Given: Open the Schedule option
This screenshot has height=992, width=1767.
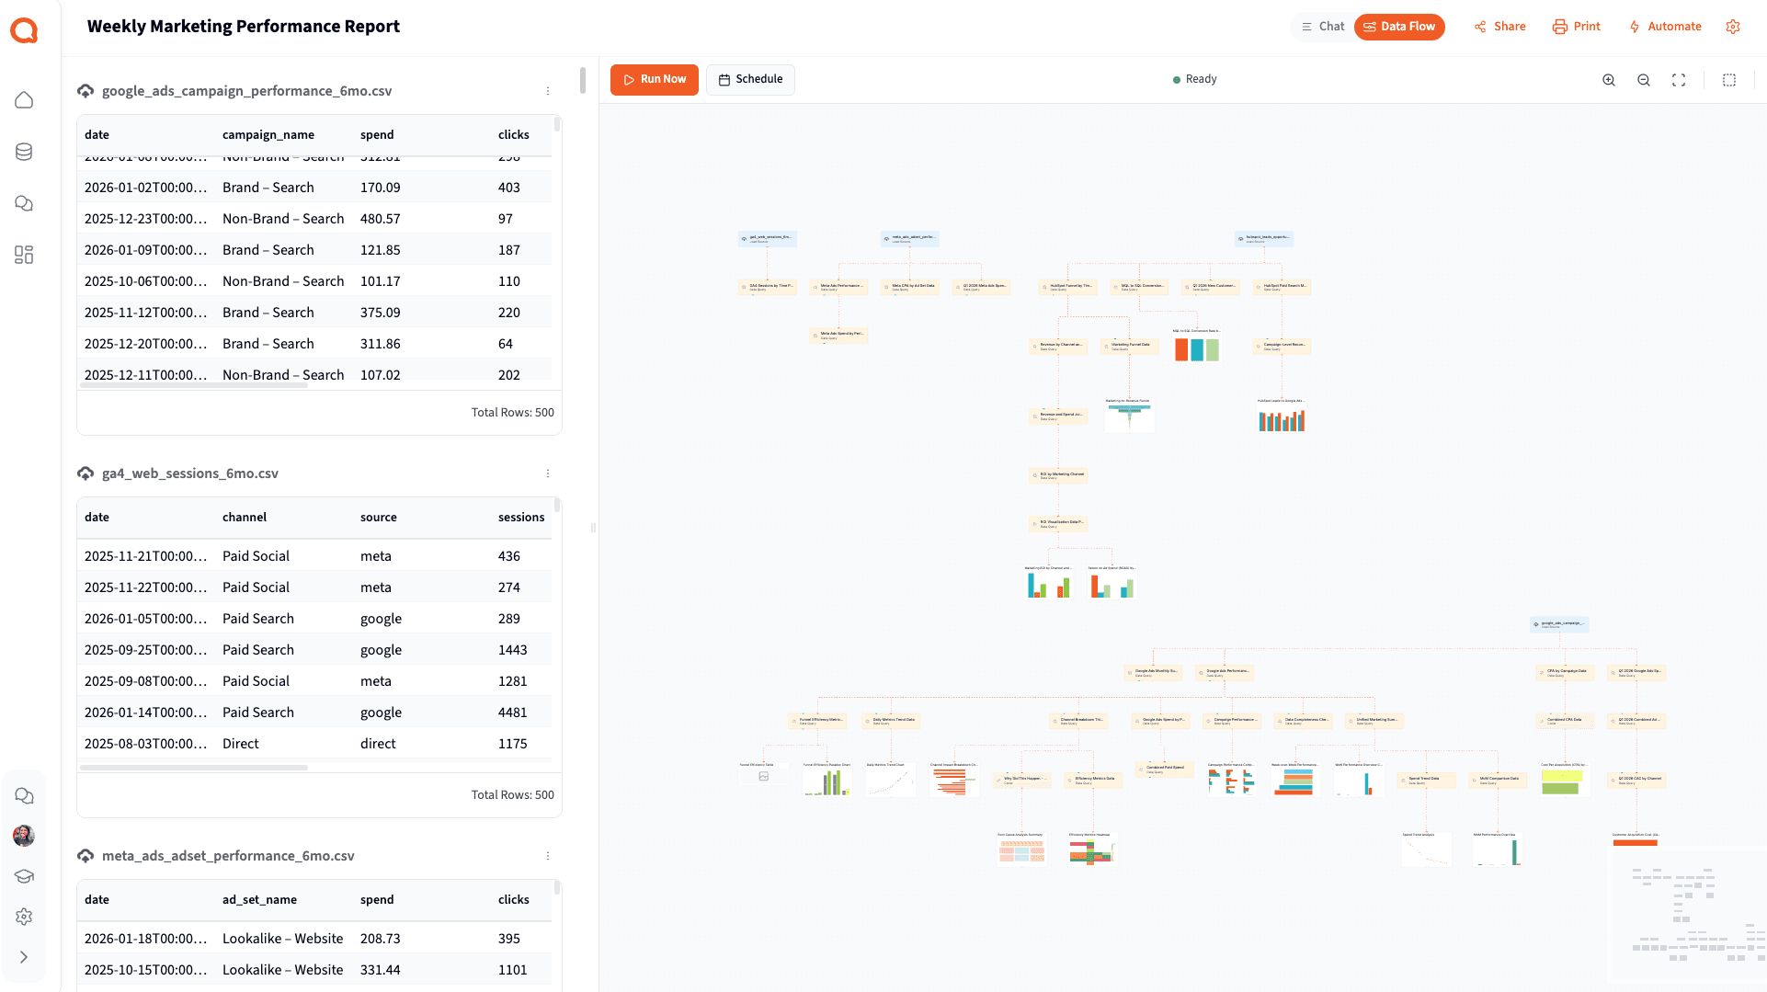Looking at the screenshot, I should [x=750, y=80].
